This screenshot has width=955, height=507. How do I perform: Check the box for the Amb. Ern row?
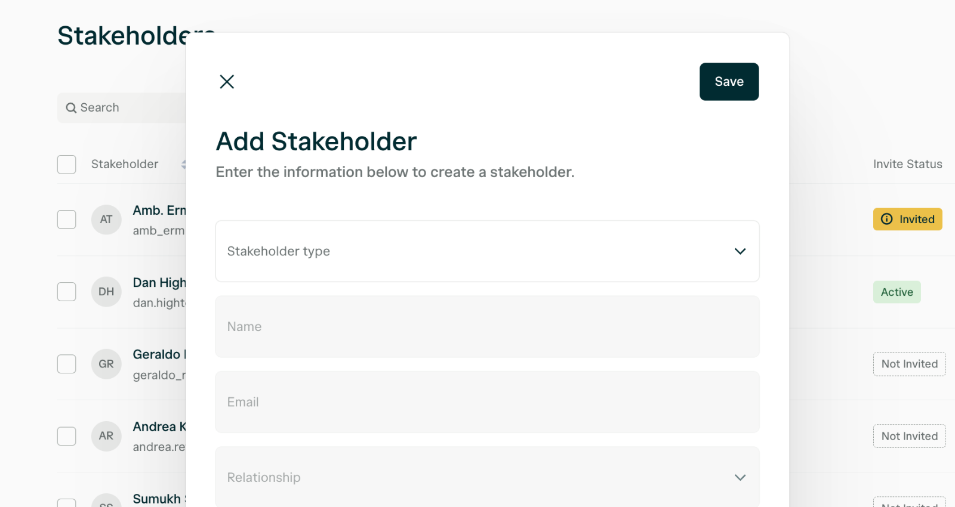[x=67, y=220]
